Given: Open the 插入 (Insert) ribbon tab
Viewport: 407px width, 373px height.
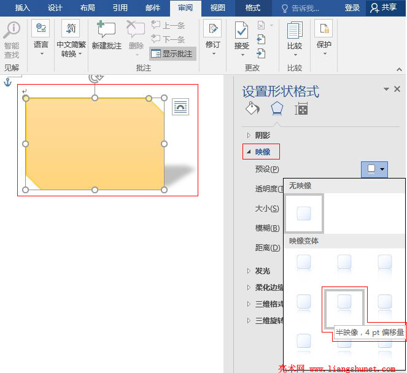Looking at the screenshot, I should coord(23,8).
